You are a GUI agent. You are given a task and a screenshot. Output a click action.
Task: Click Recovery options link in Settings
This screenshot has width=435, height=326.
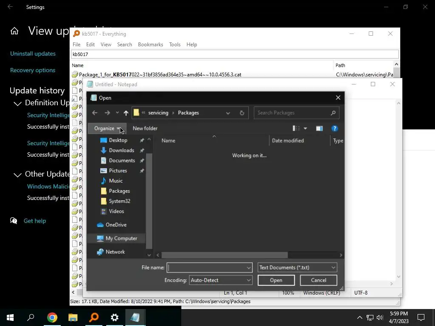click(x=33, y=70)
